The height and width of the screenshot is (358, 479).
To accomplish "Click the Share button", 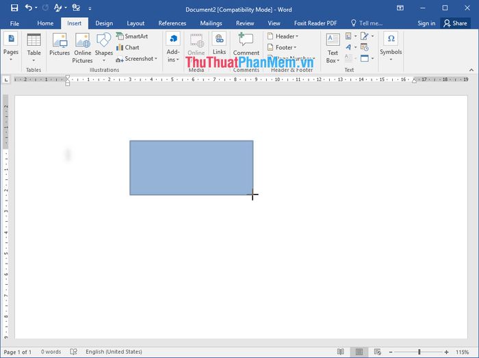I will (455, 23).
